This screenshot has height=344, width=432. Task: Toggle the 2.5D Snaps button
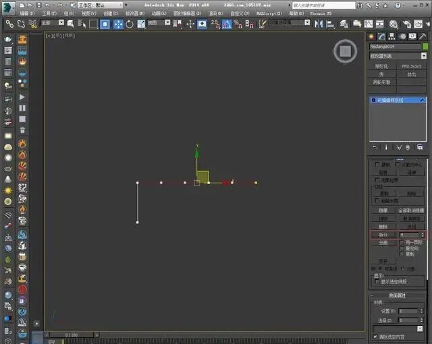pos(215,24)
